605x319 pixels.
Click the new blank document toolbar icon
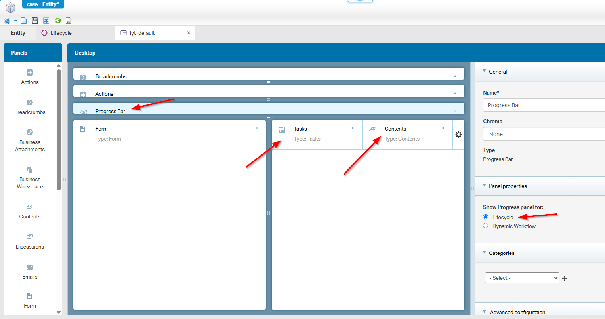pyautogui.click(x=24, y=21)
